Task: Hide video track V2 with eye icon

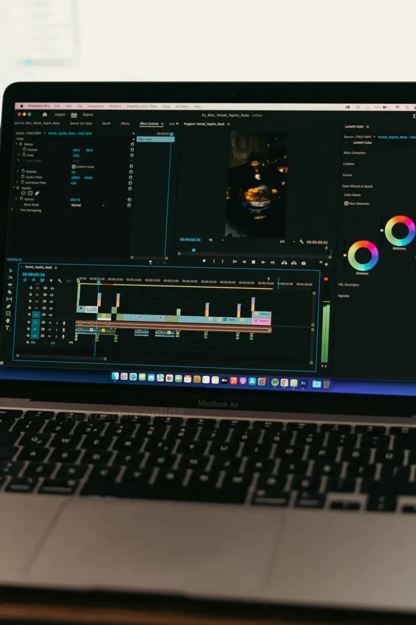Action: [x=51, y=308]
